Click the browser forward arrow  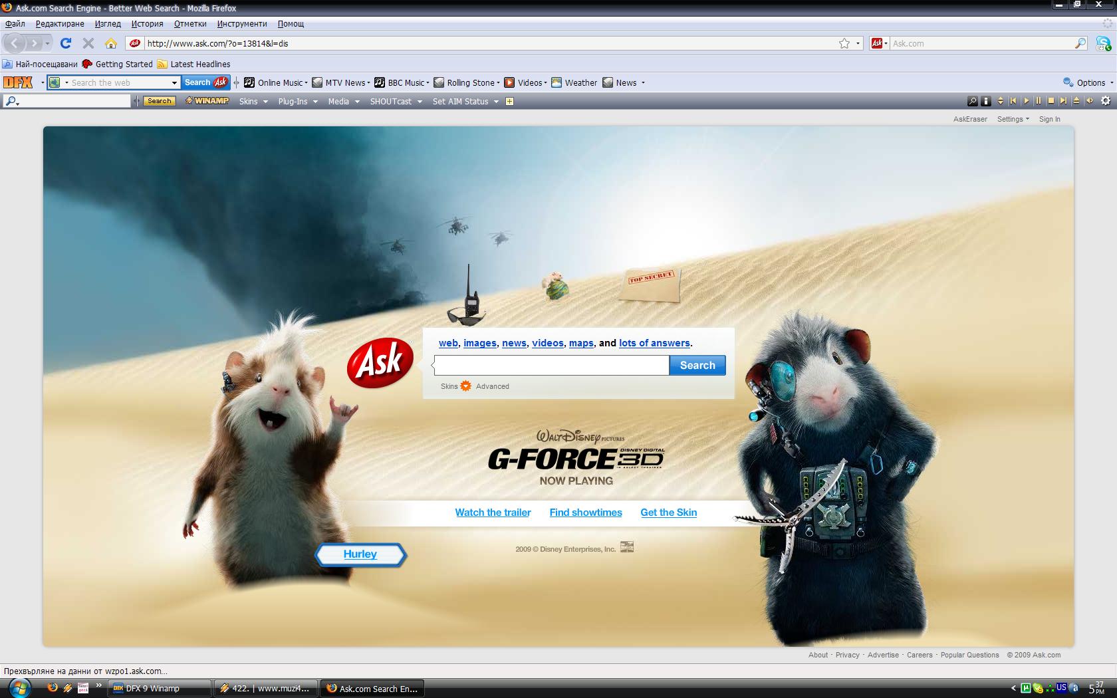pyautogui.click(x=35, y=43)
